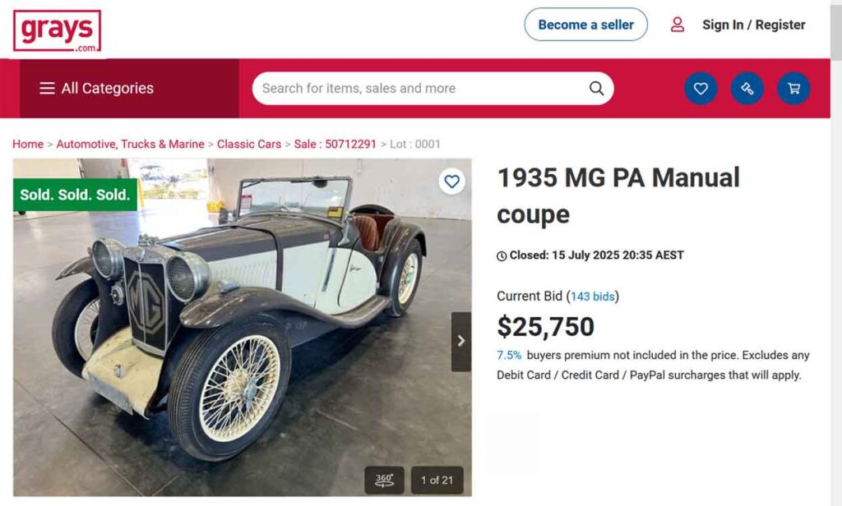Click the search magnifier icon
The image size is (842, 506).
pos(596,89)
